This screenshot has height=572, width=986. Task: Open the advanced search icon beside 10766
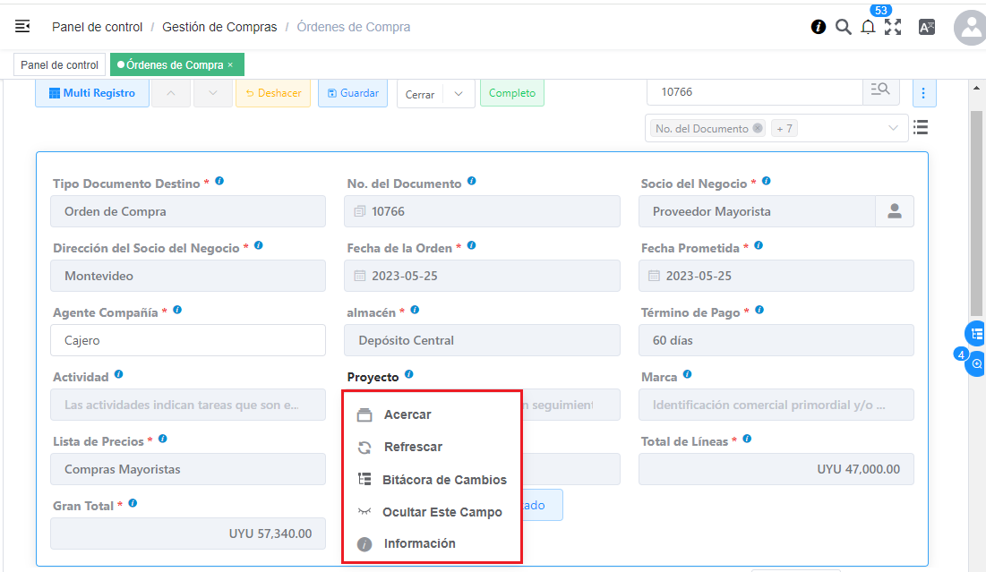pyautogui.click(x=880, y=90)
